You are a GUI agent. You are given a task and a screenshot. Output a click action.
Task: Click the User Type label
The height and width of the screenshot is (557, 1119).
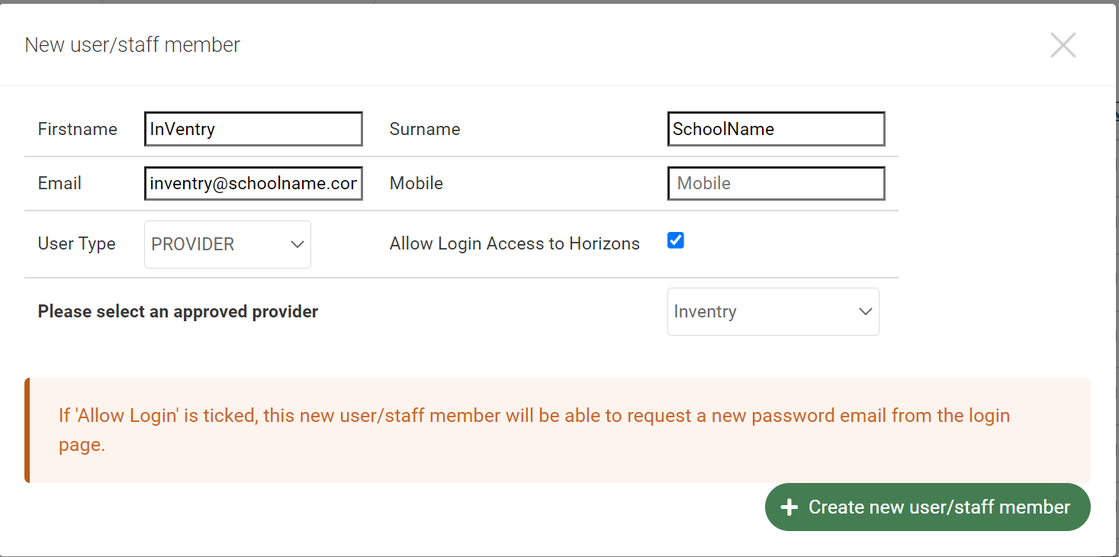tap(77, 243)
